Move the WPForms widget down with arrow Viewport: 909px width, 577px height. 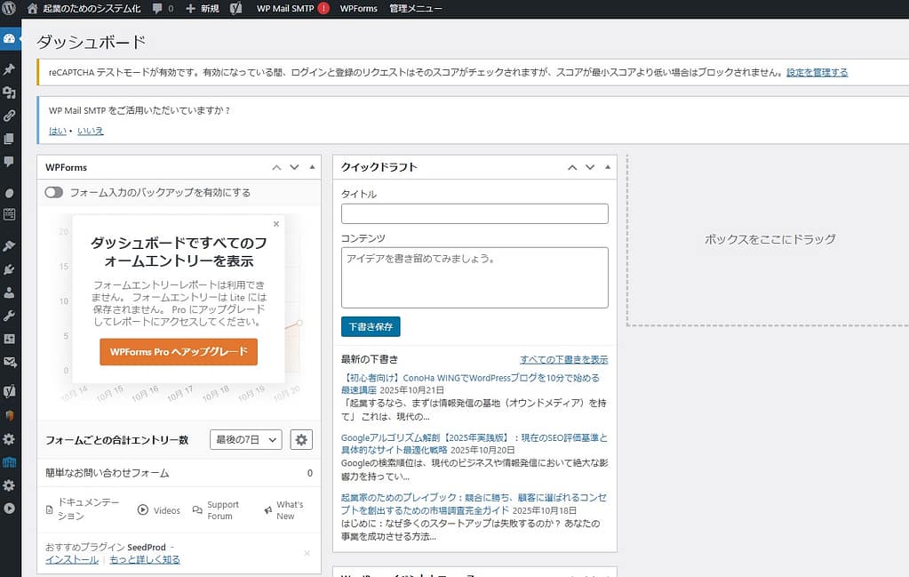[294, 167]
